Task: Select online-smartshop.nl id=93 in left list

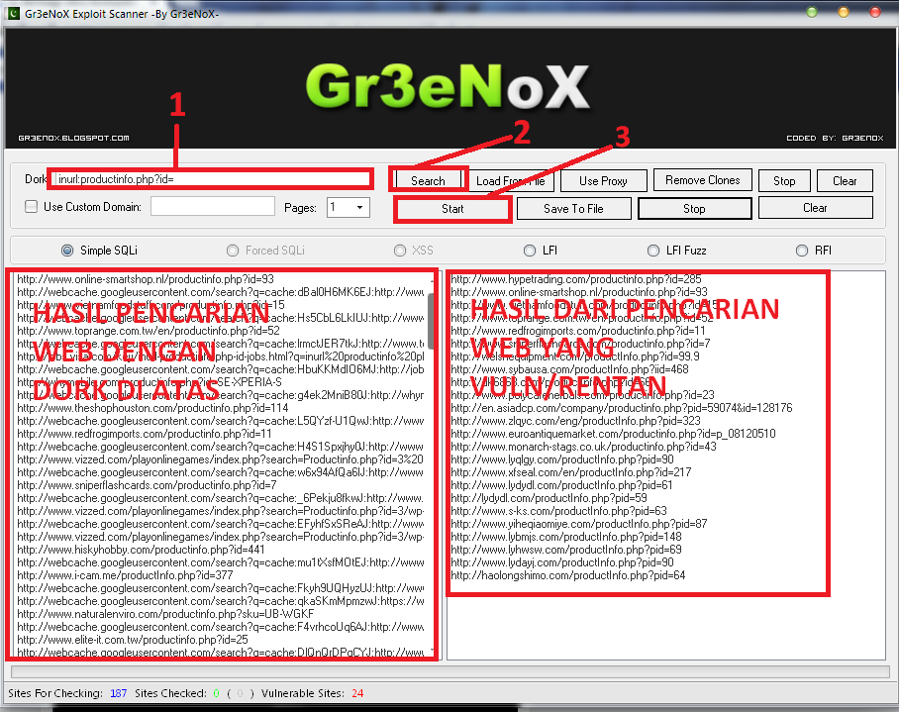Action: click(146, 279)
